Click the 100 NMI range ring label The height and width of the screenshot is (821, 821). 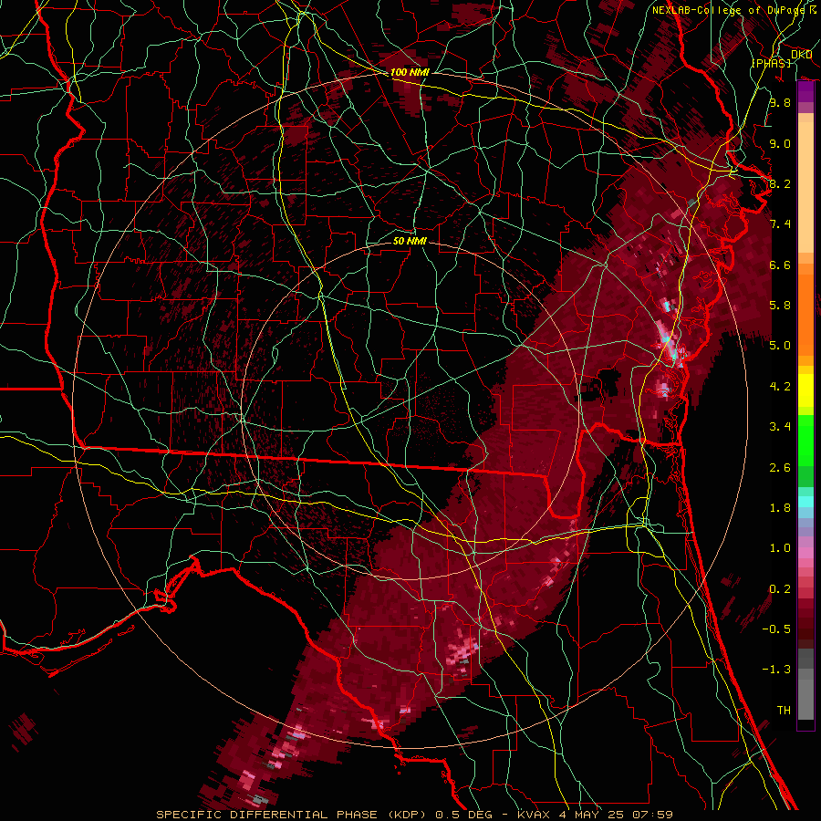[409, 72]
